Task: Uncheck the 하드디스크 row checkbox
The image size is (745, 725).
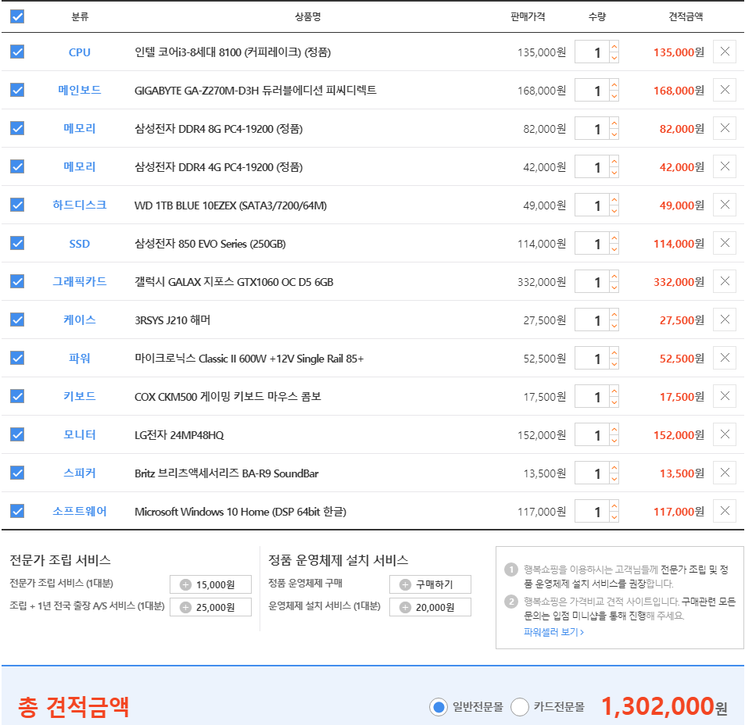Action: tap(17, 205)
